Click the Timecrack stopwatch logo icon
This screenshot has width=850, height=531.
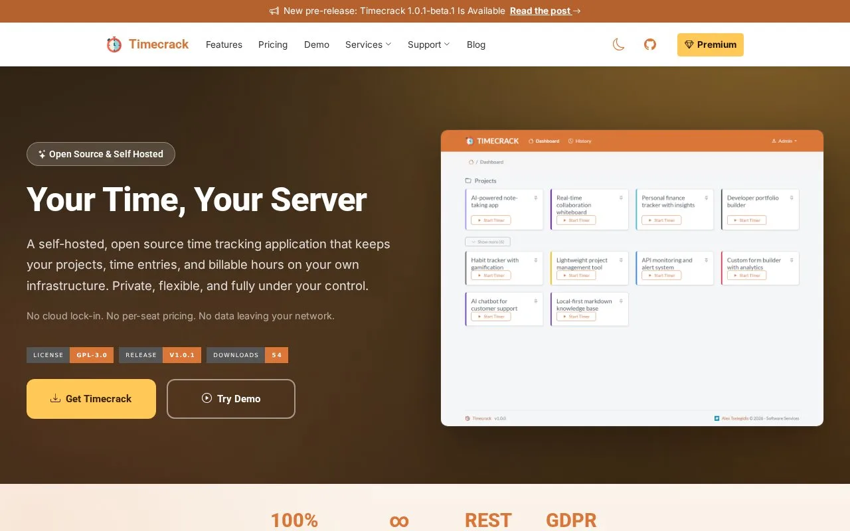114,44
